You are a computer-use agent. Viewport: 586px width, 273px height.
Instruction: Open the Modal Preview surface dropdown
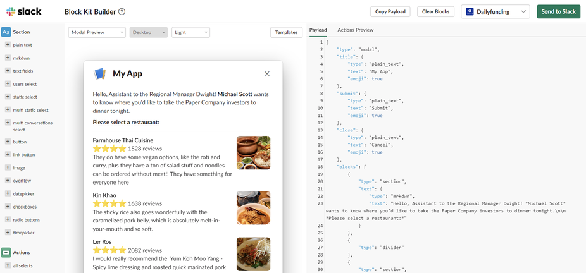coord(97,32)
